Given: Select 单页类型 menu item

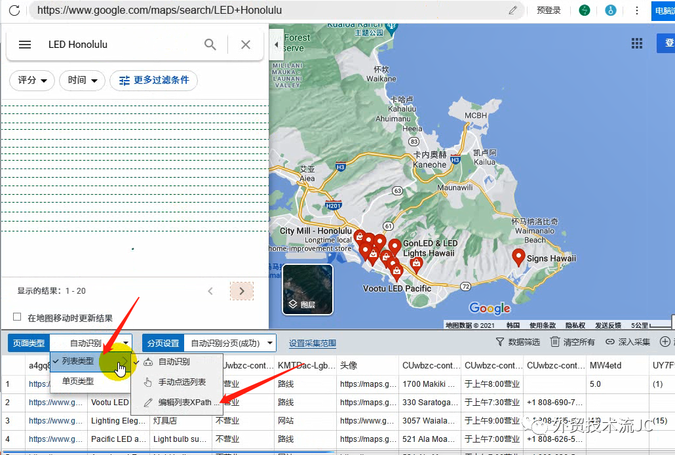Looking at the screenshot, I should pos(90,382).
